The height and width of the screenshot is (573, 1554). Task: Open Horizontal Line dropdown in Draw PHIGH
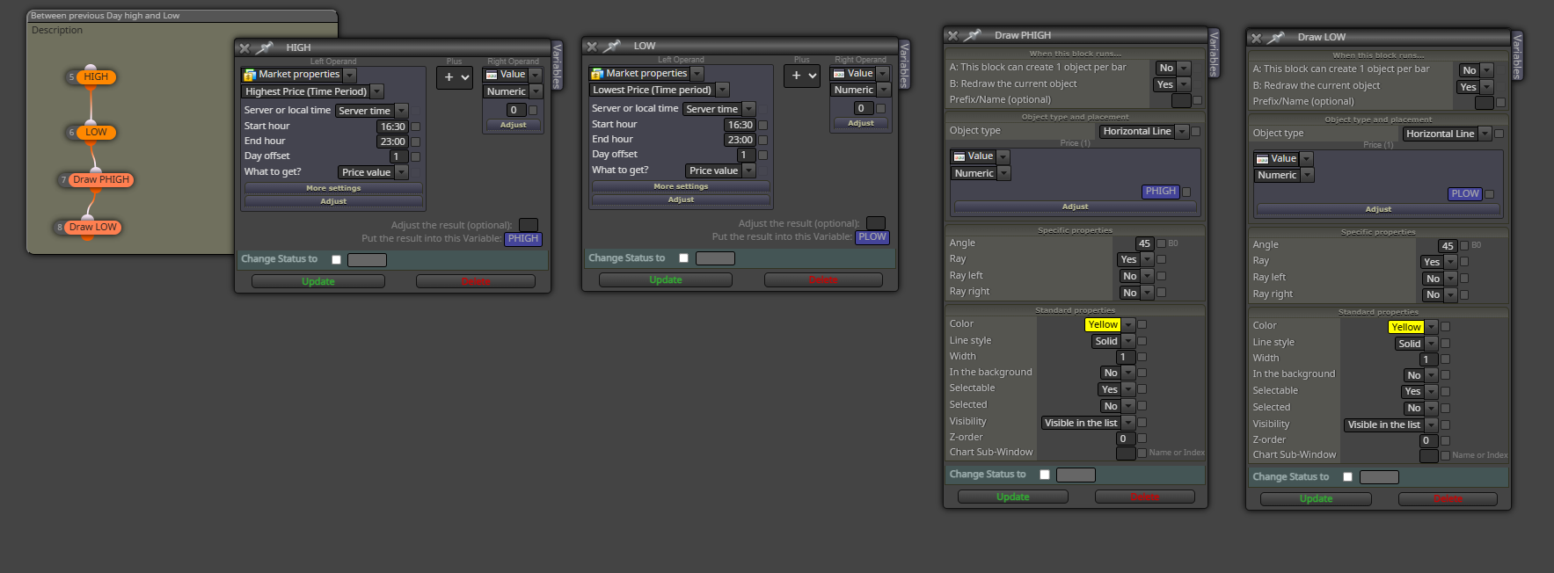[x=1144, y=131]
